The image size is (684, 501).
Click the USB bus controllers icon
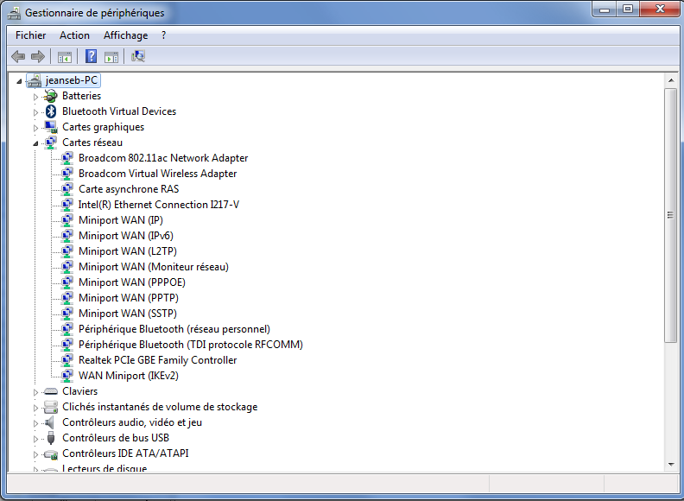click(x=51, y=438)
